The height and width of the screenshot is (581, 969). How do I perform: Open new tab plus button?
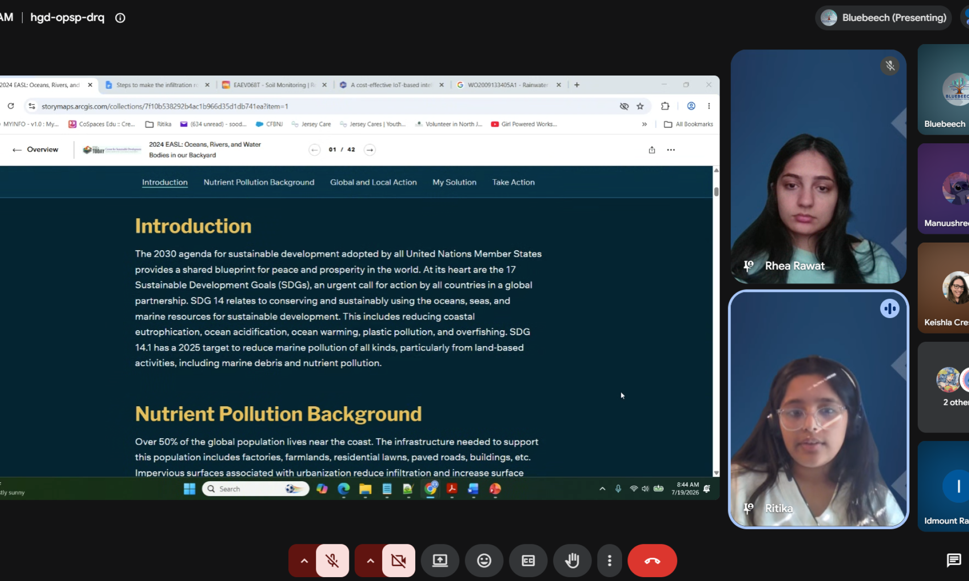point(577,85)
